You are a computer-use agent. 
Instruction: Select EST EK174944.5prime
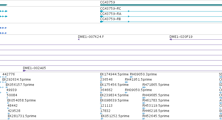click(114, 74)
